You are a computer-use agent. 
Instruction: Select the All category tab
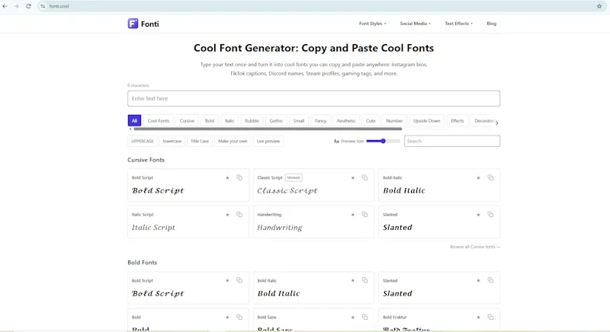coord(134,121)
